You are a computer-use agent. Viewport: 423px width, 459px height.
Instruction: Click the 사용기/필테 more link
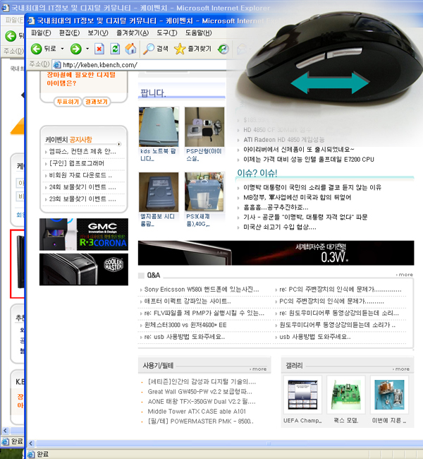[259, 369]
